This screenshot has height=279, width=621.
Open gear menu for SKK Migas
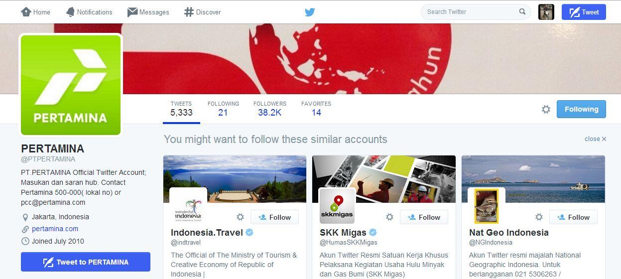389,217
